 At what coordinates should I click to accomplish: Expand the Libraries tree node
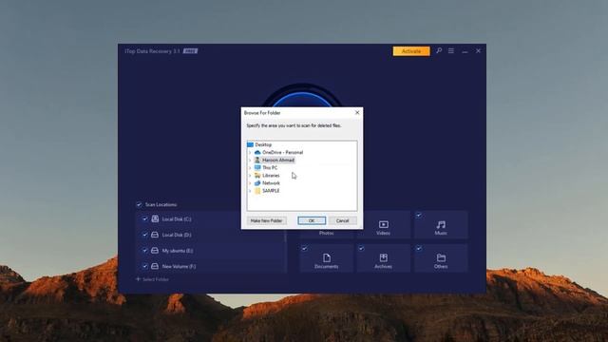coord(250,175)
